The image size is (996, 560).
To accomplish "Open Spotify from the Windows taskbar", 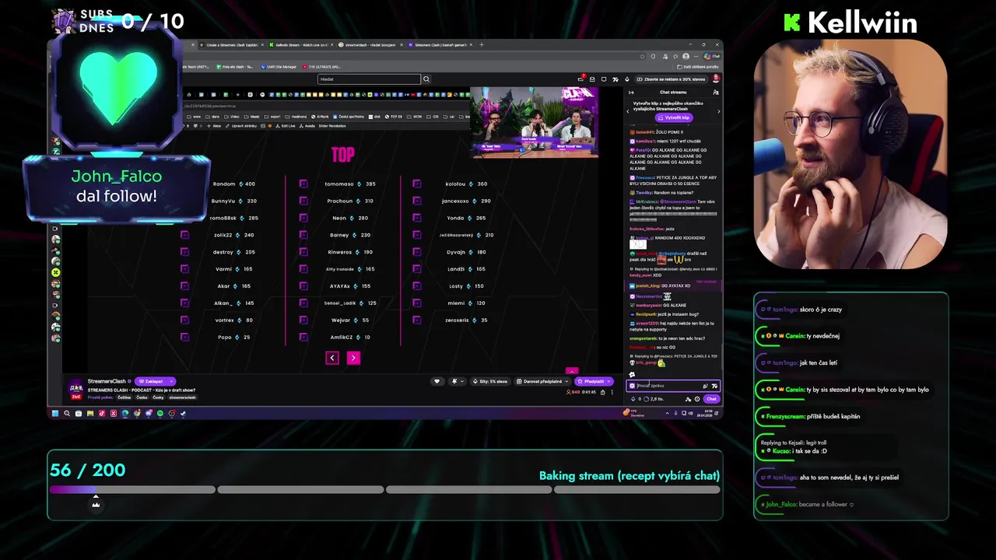I will click(x=160, y=413).
